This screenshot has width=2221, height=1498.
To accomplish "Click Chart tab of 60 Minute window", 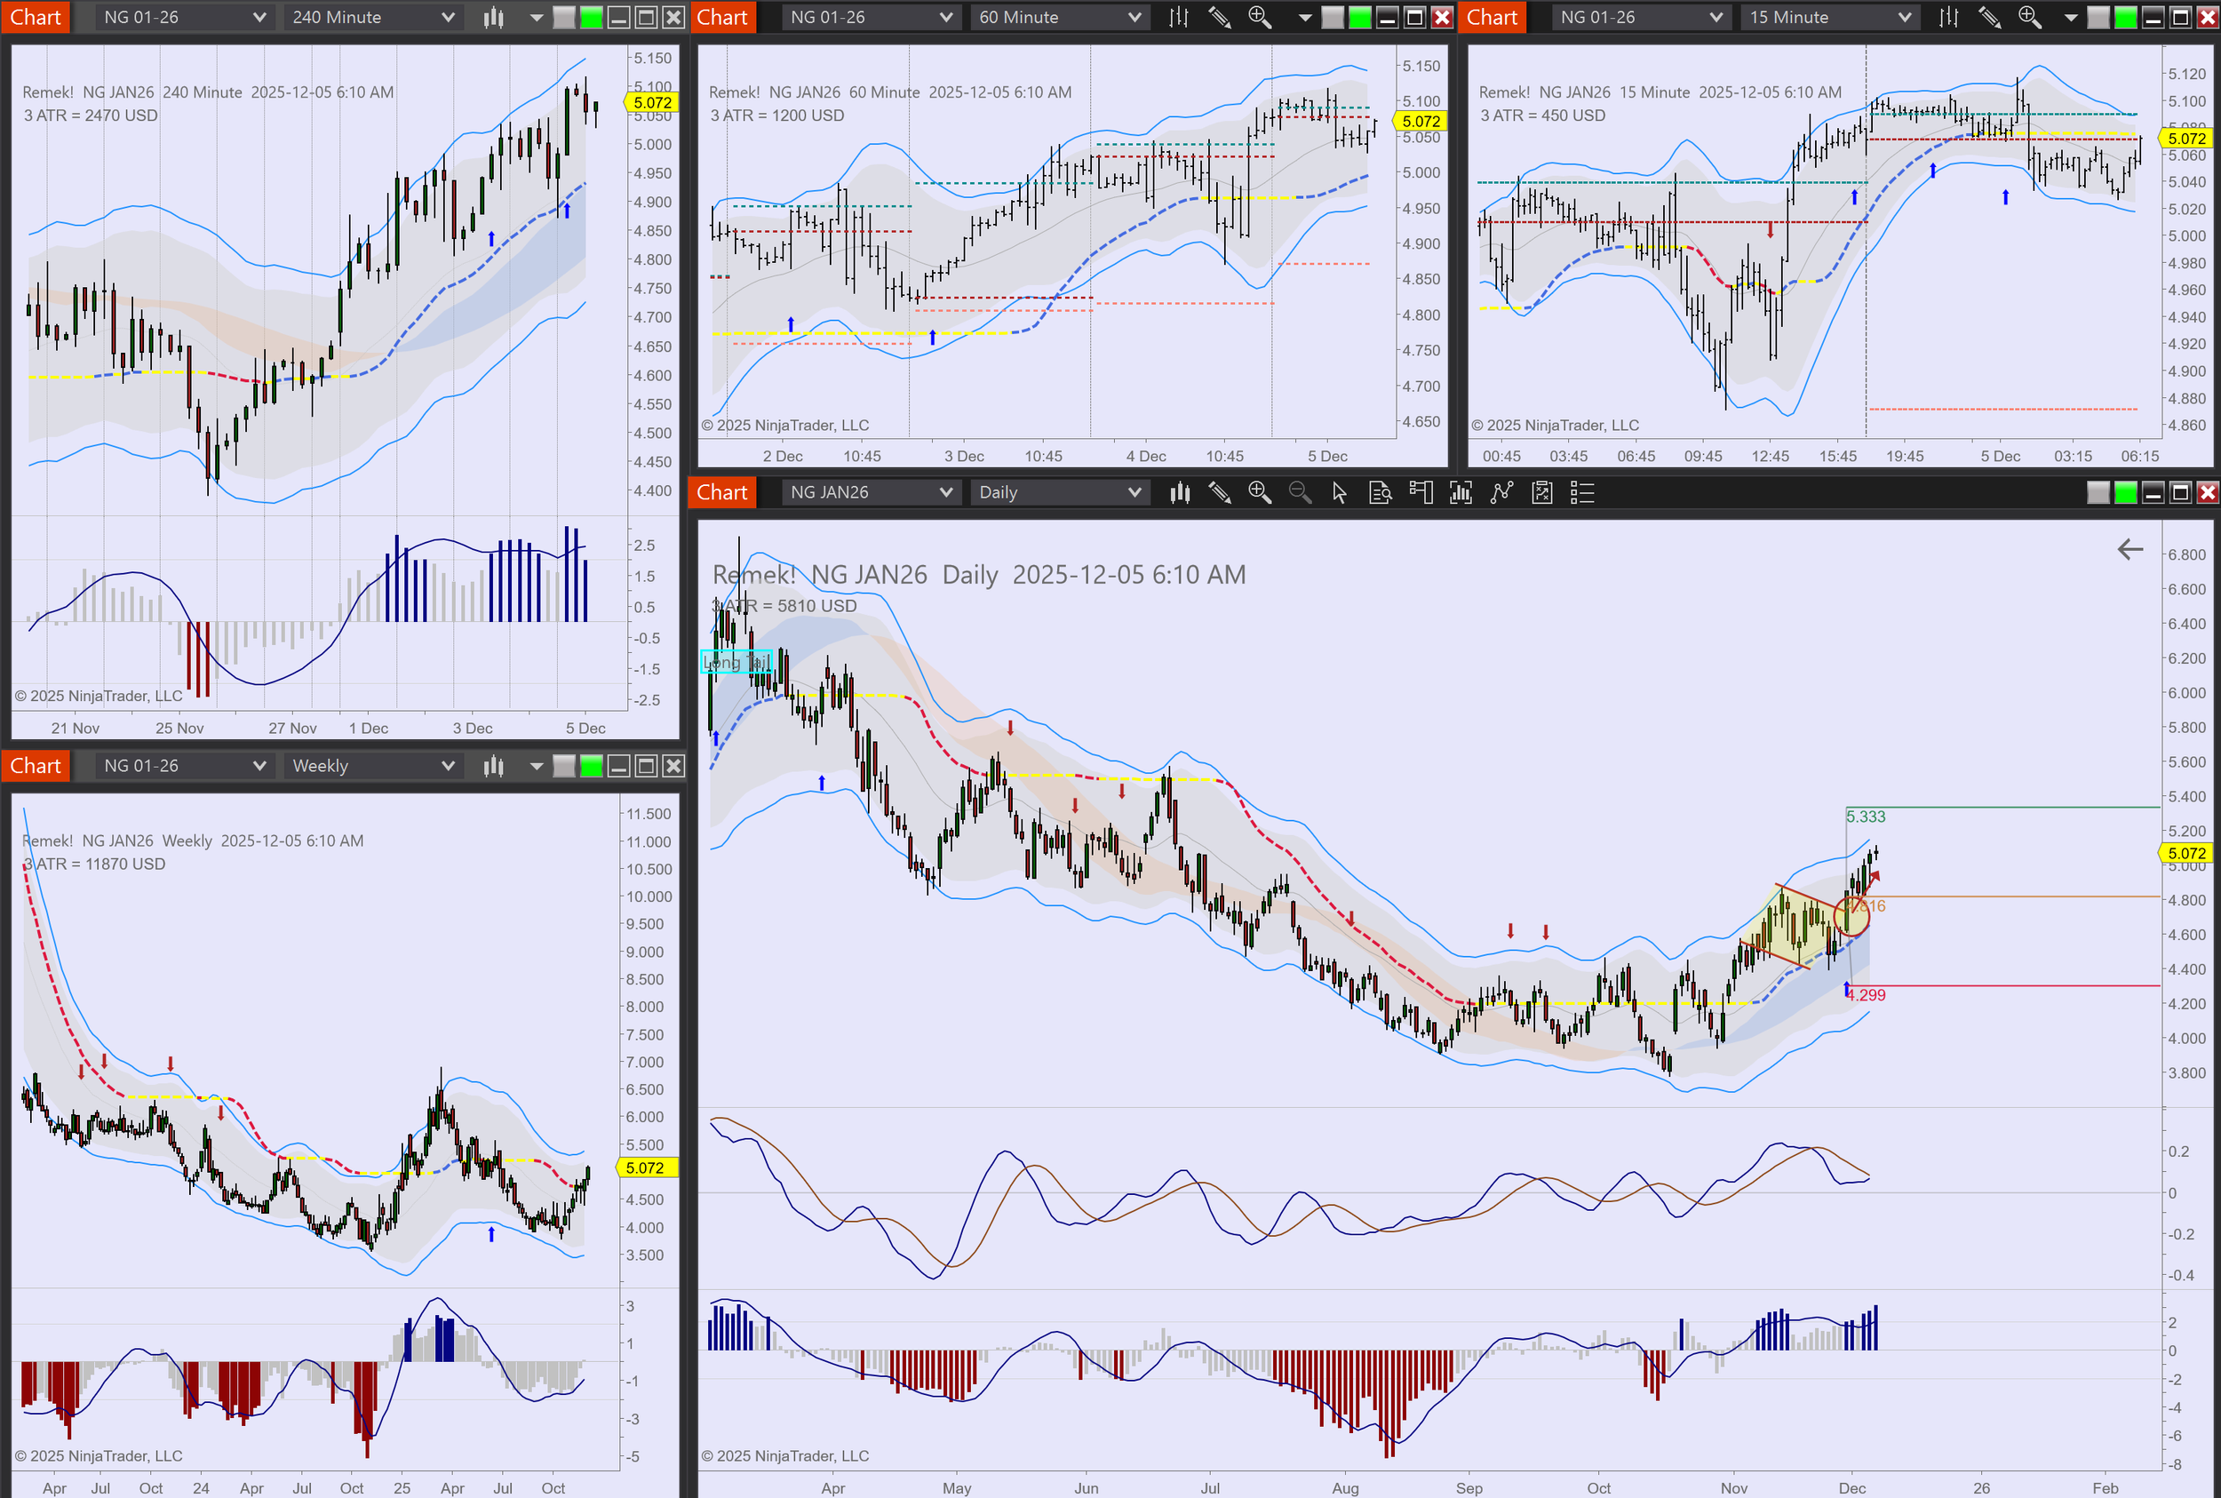I will 722,17.
